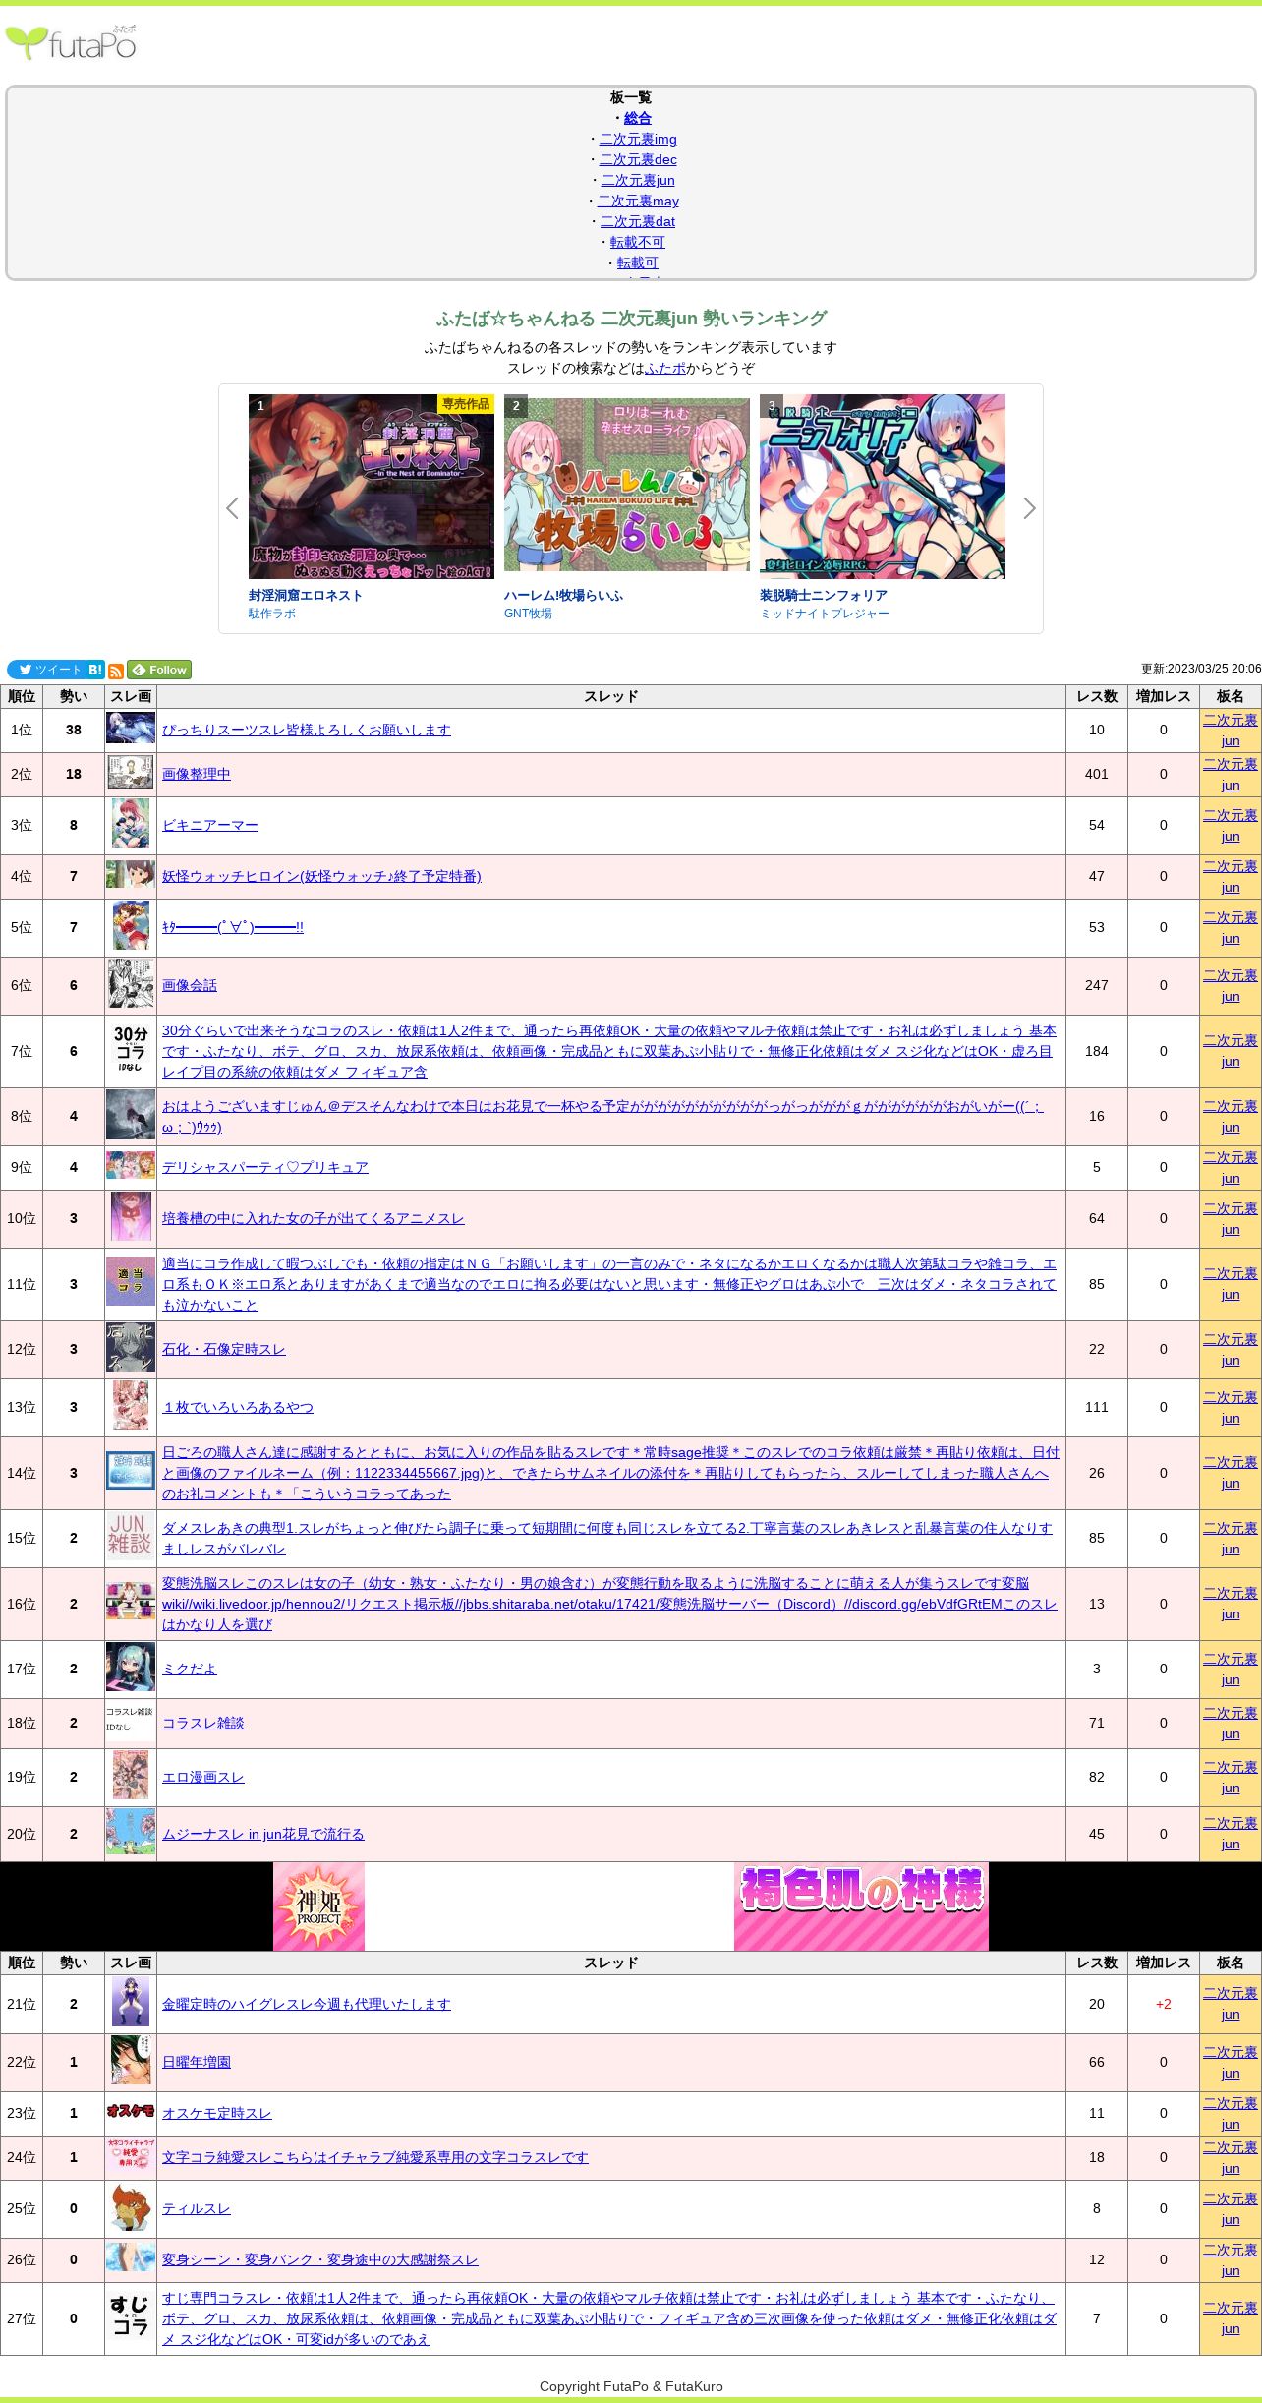Open the 文字コラ純愛スレ thread
The image size is (1262, 2403).
coord(375,2157)
